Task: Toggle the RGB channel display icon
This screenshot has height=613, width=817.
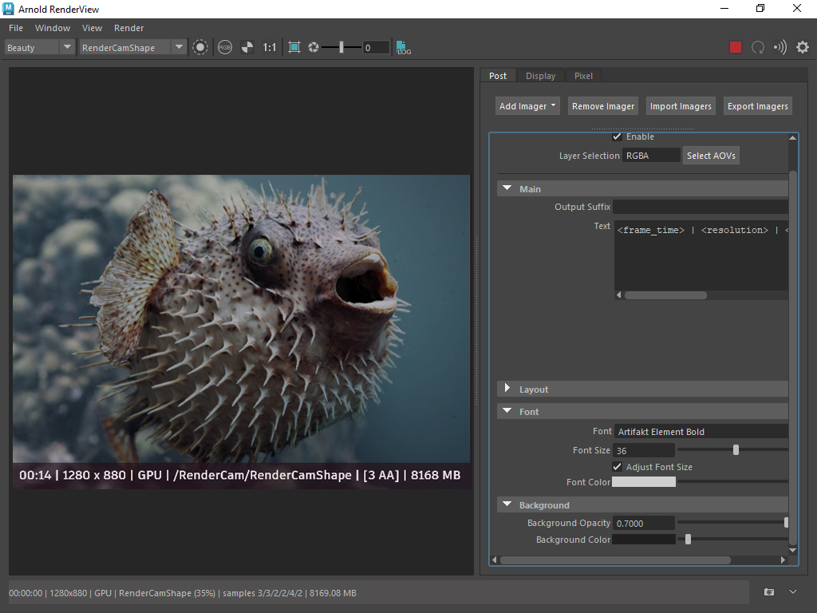Action: [225, 47]
